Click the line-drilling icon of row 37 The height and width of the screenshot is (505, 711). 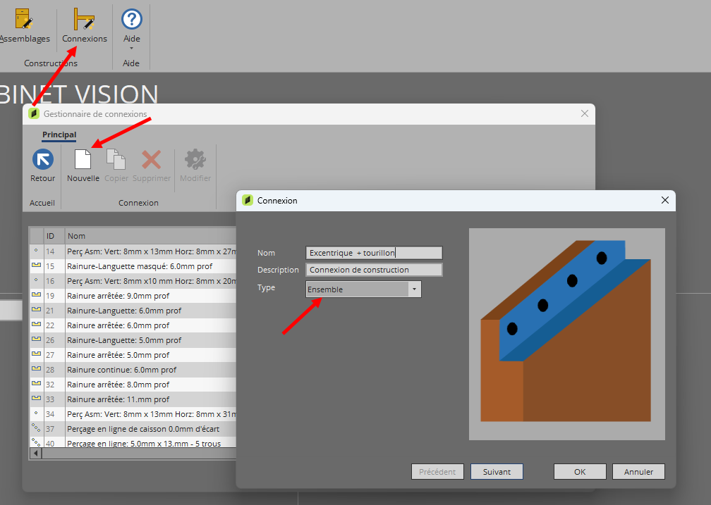coord(36,427)
